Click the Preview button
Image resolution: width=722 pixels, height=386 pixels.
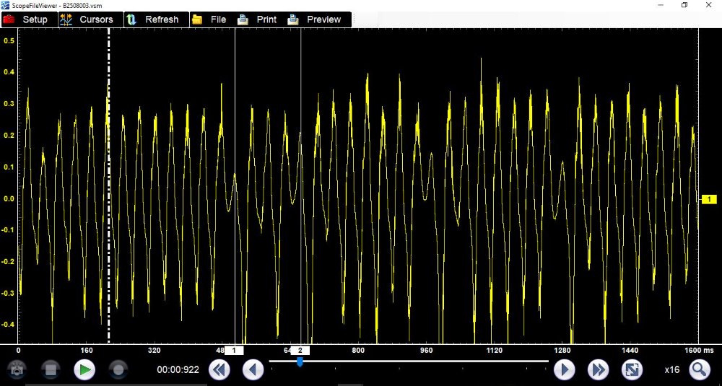315,19
